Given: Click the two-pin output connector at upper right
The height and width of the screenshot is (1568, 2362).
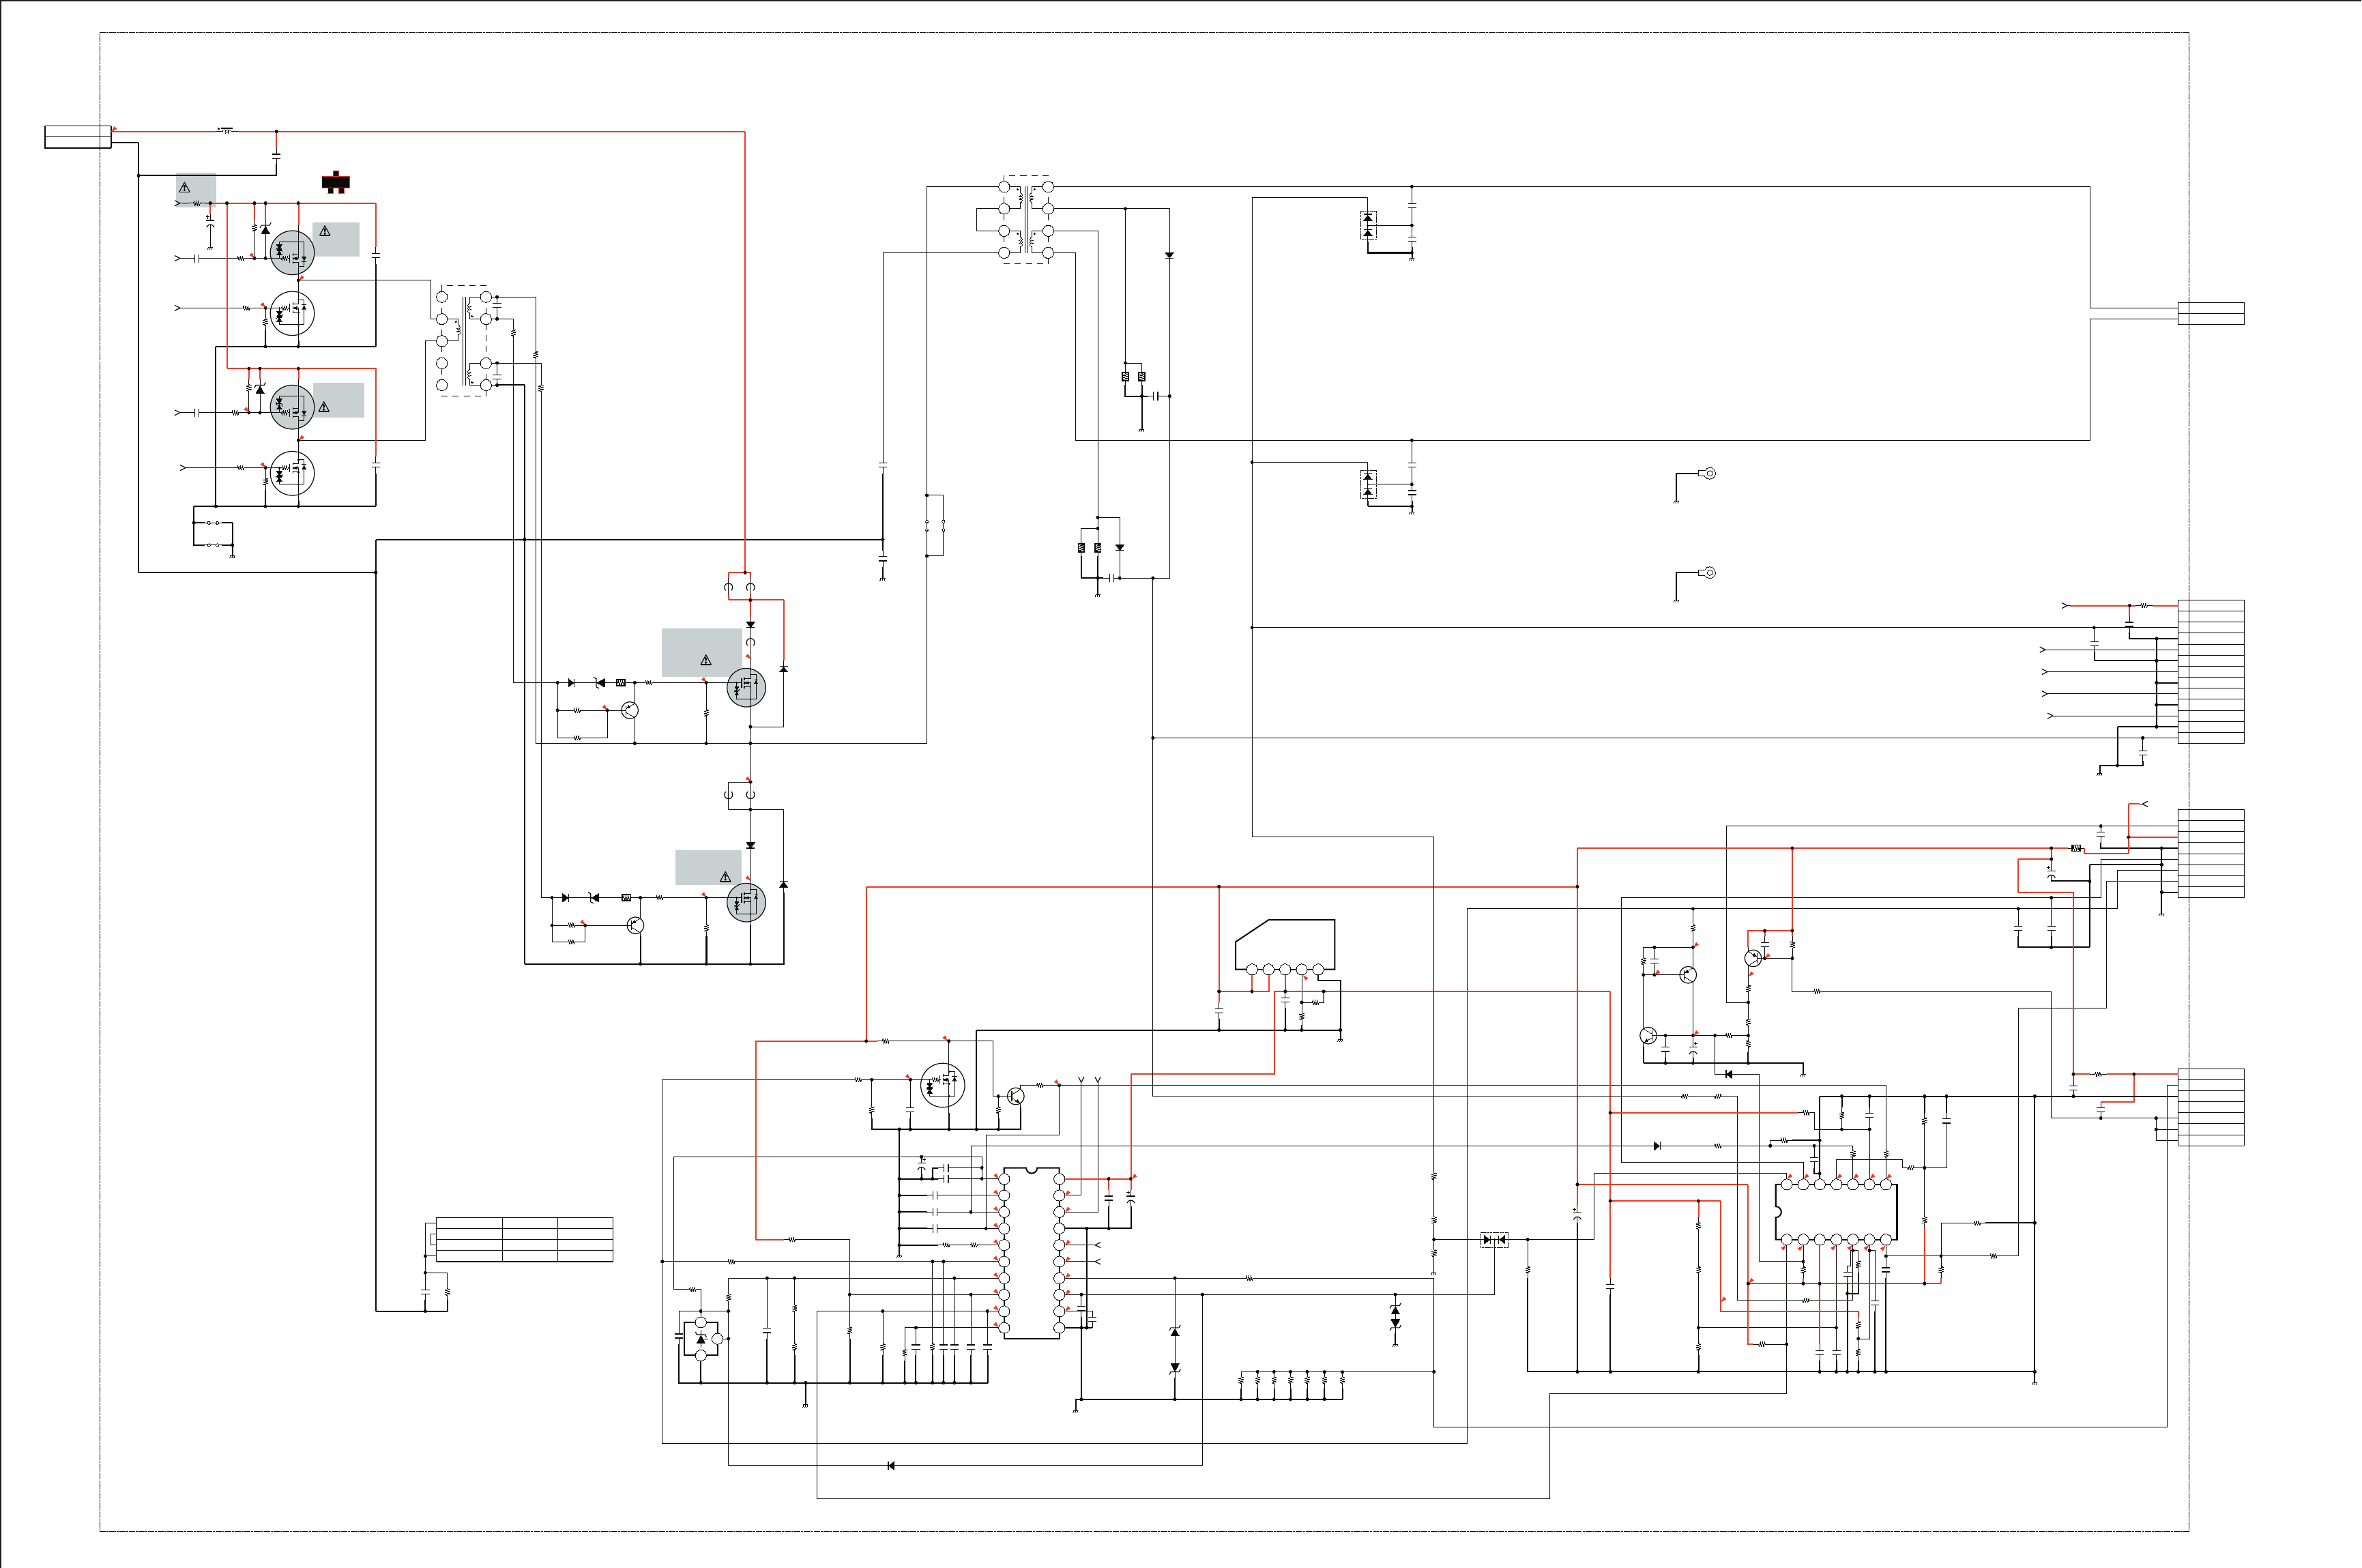Looking at the screenshot, I should click(x=2210, y=313).
